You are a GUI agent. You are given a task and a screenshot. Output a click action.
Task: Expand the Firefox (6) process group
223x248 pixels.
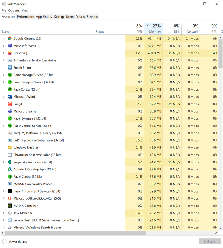[x=4, y=53]
